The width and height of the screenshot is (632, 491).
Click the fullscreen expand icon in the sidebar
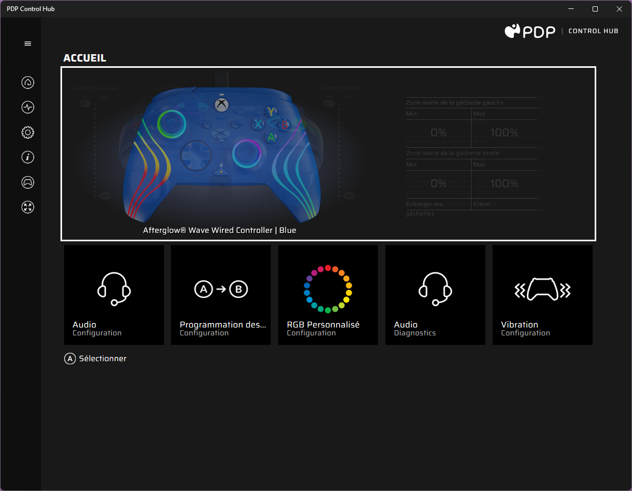(28, 207)
